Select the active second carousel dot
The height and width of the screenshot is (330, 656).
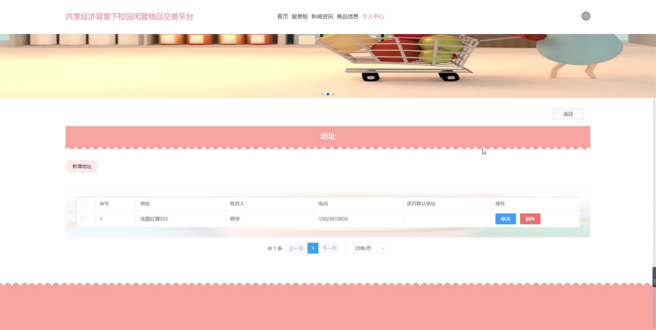pyautogui.click(x=328, y=94)
